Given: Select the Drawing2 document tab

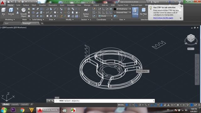Looking at the screenshot, I should [x=30, y=23].
